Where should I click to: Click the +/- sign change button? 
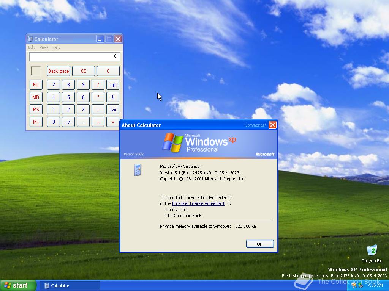(x=68, y=122)
